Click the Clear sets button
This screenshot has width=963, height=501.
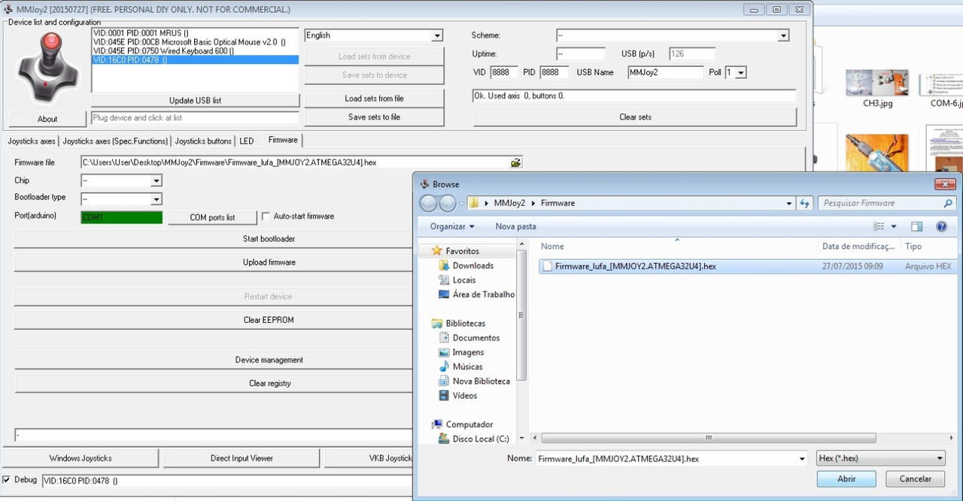[x=635, y=117]
